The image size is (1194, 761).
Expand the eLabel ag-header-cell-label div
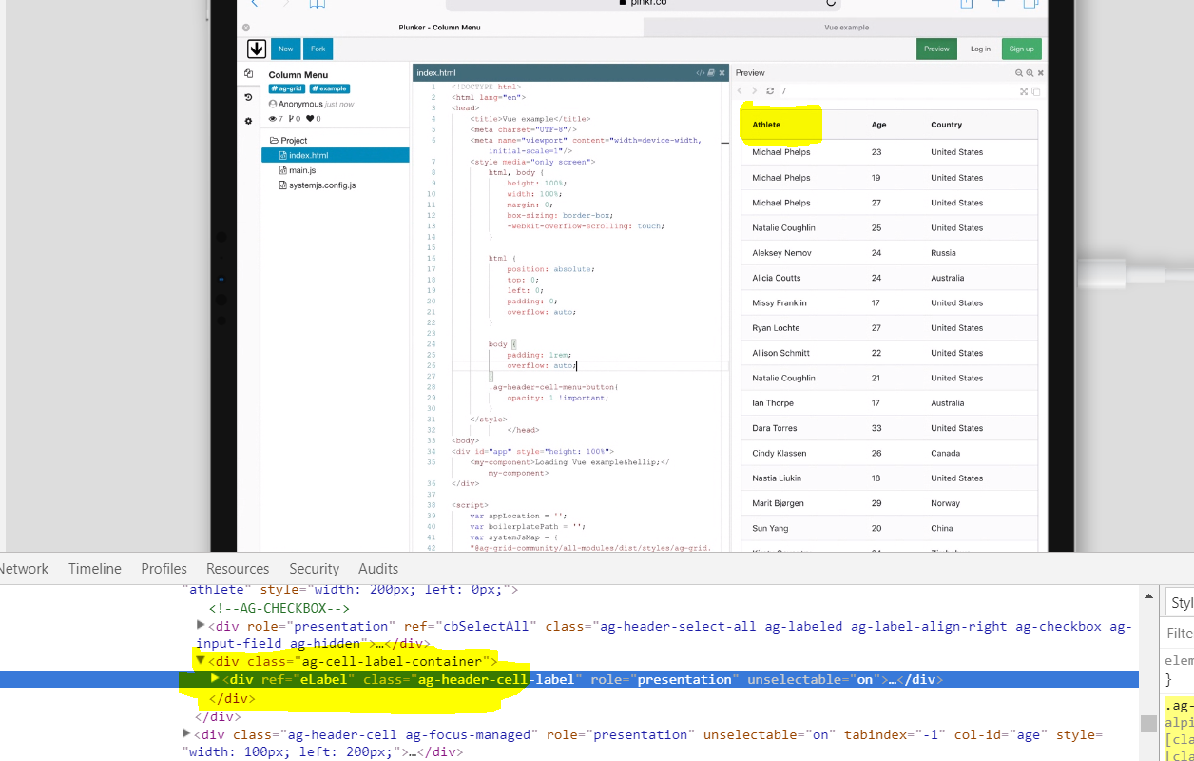pyautogui.click(x=215, y=678)
